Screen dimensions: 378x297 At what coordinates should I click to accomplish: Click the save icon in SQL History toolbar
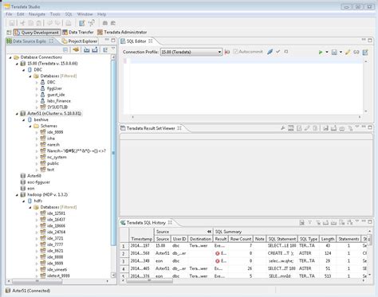click(301, 223)
